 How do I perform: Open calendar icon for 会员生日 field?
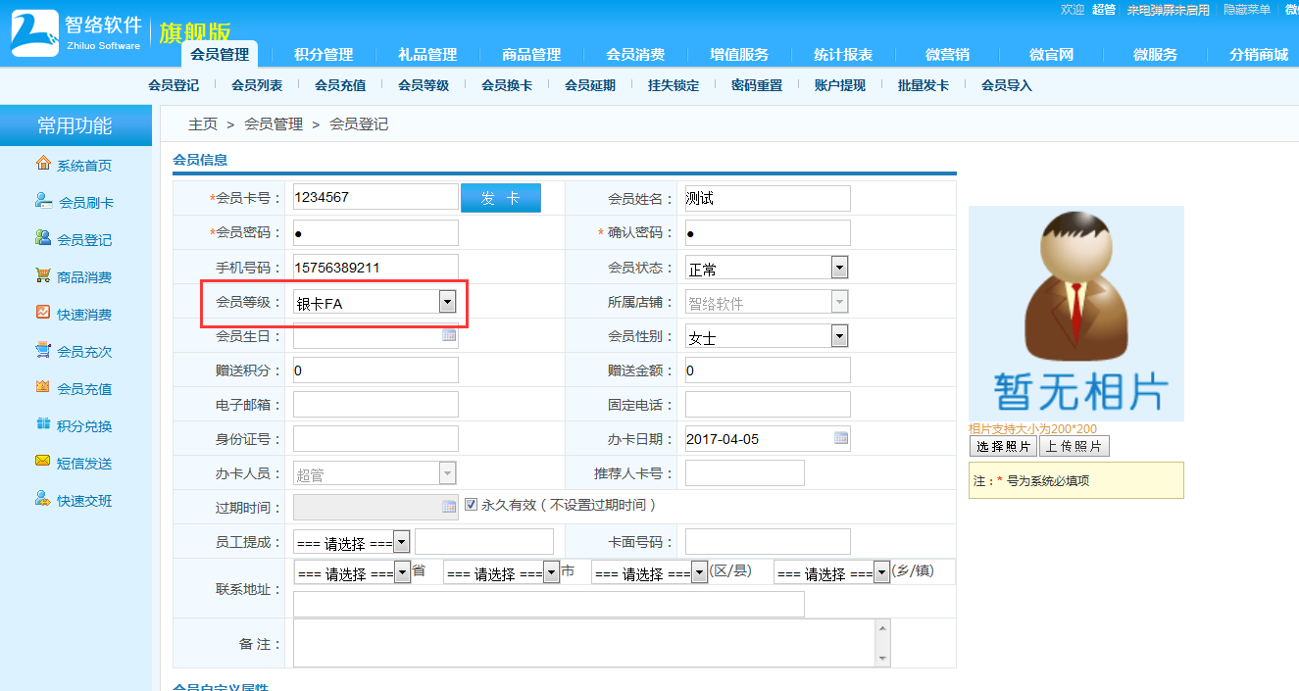(x=449, y=335)
